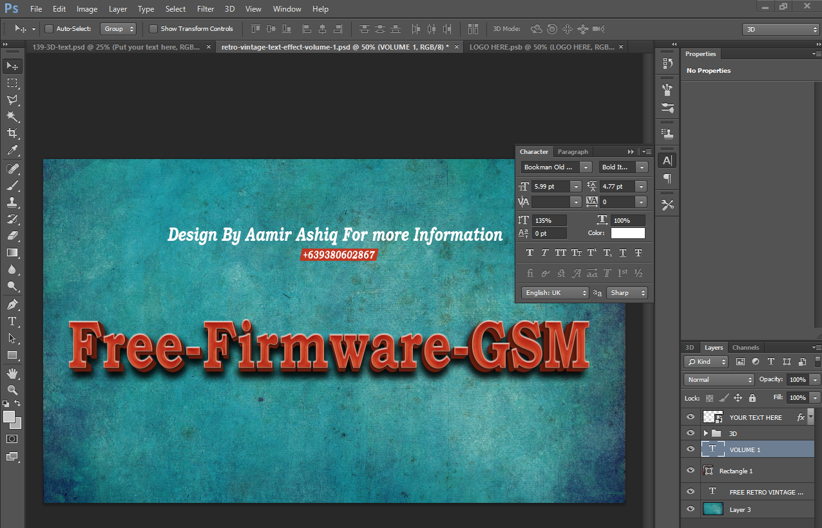Click the Faux Bold text style icon

530,253
